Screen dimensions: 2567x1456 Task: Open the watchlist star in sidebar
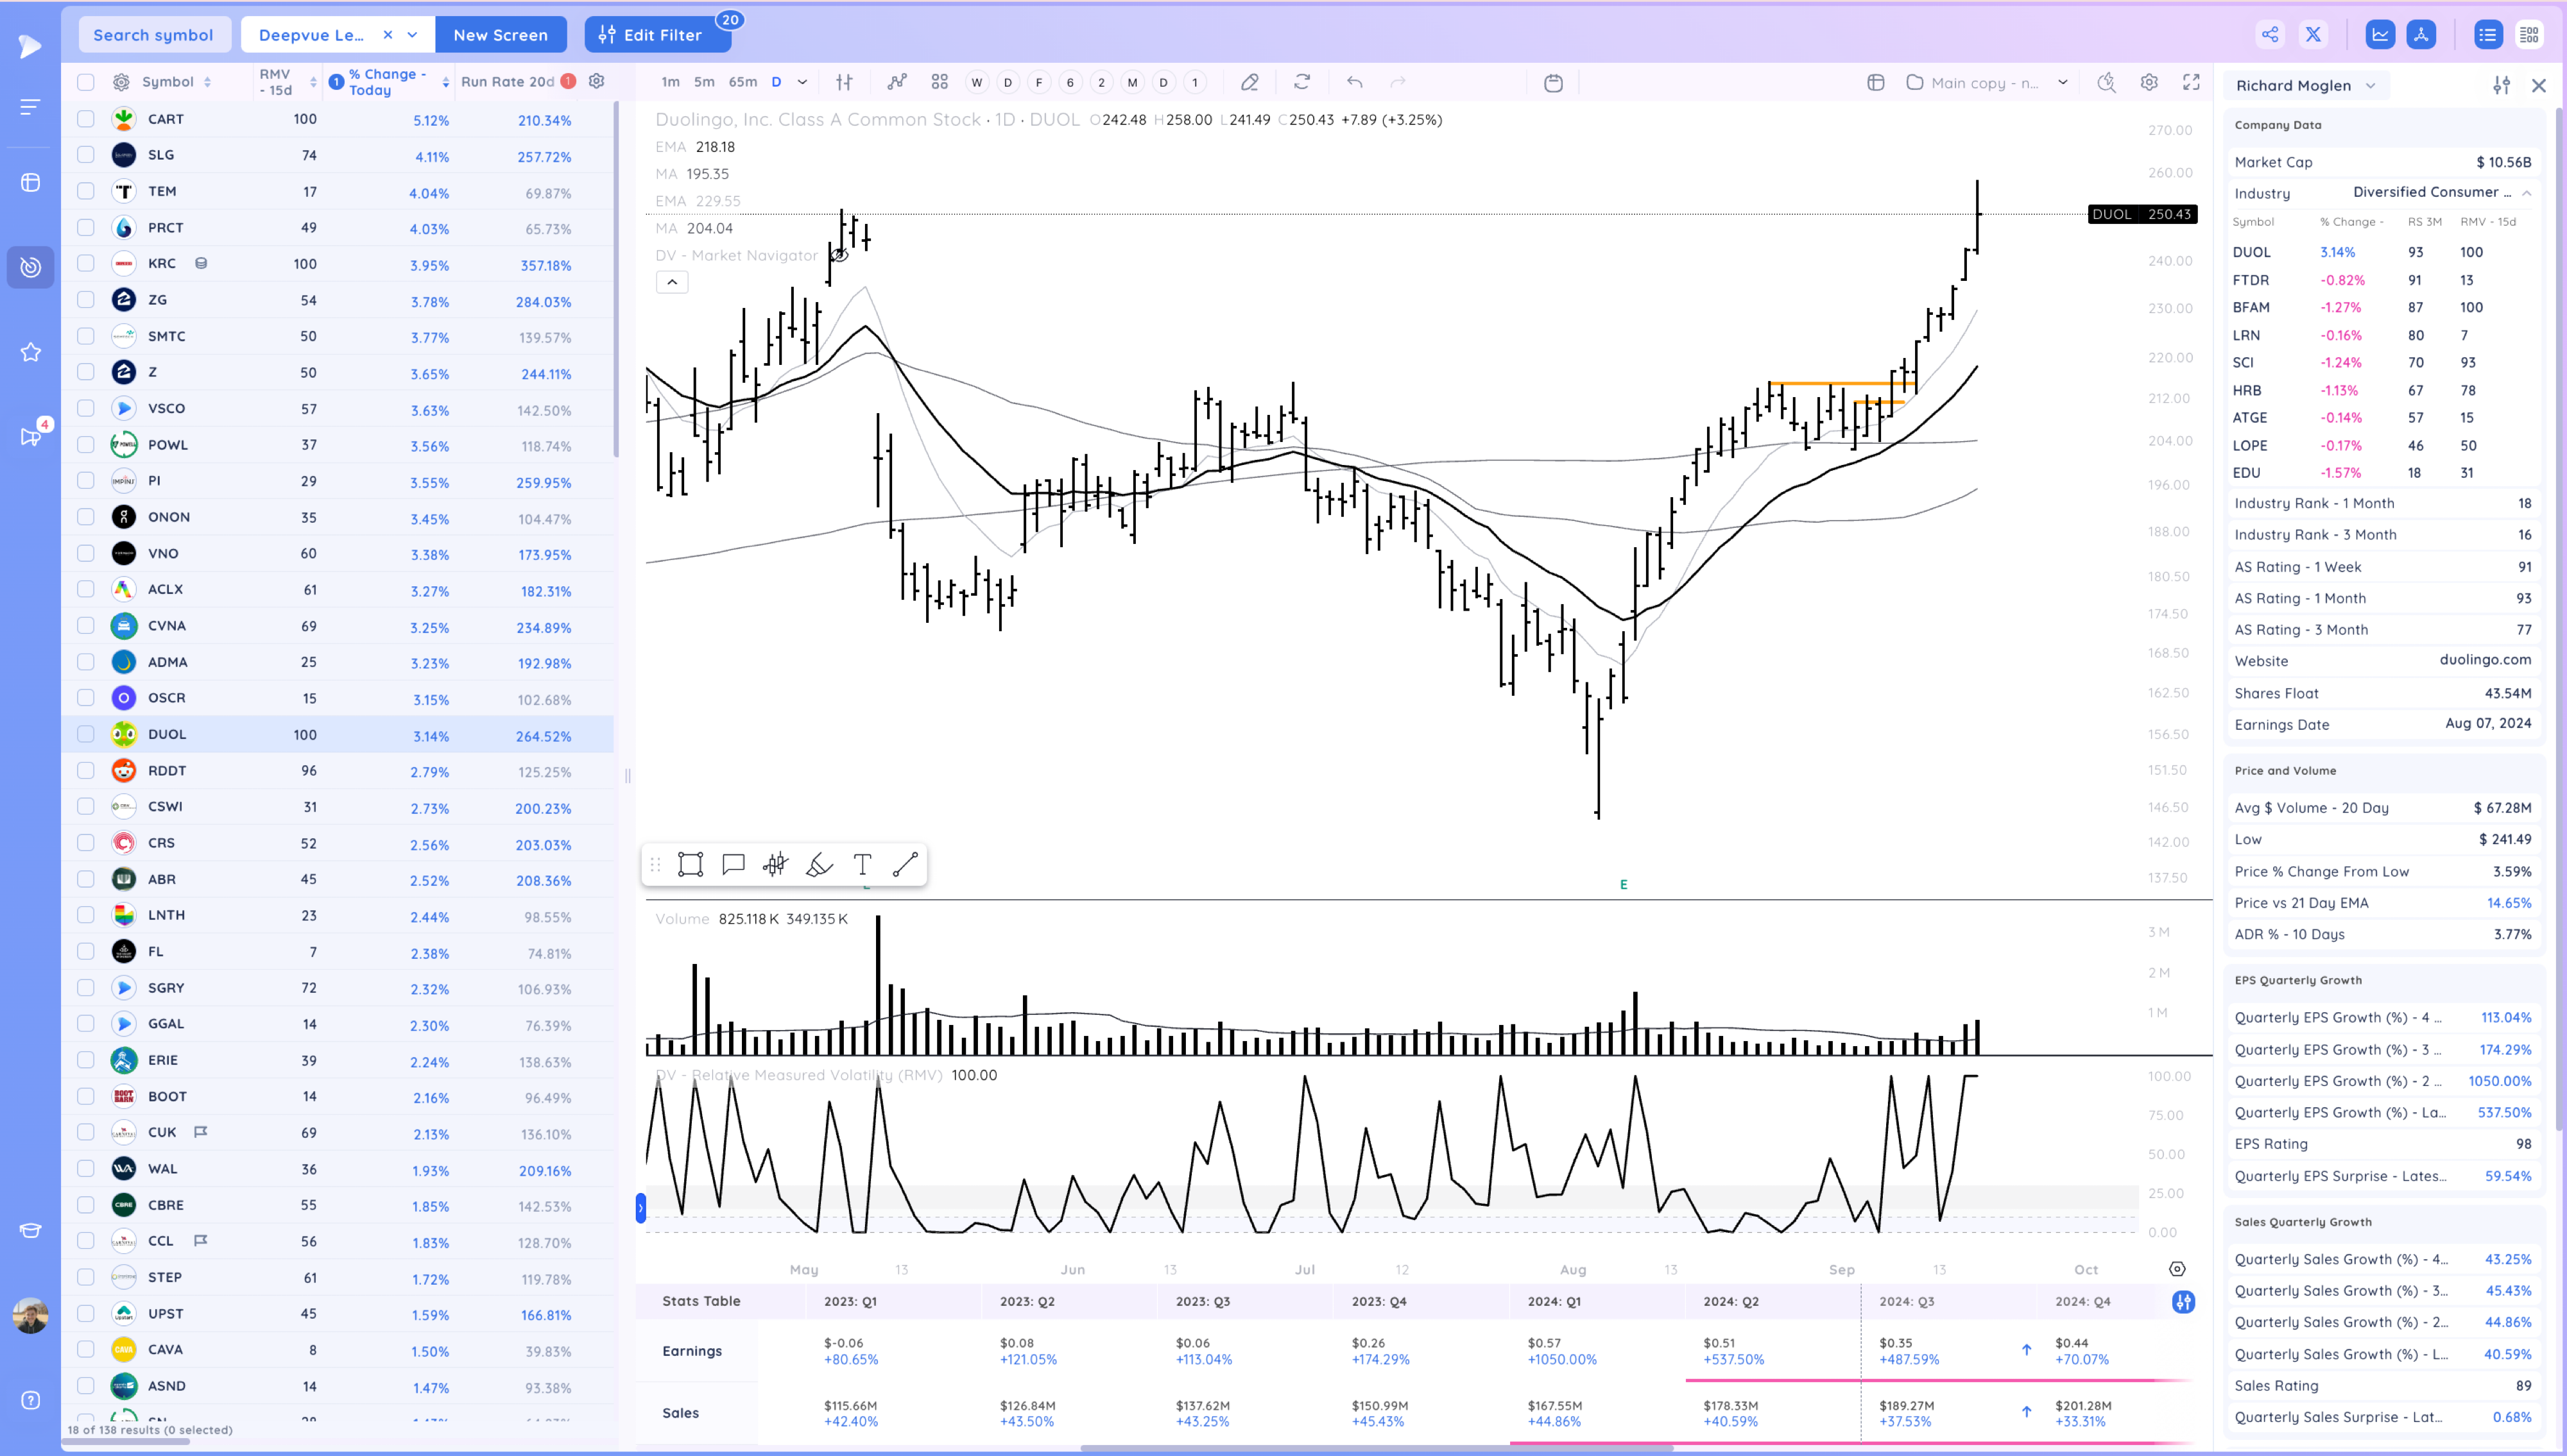[x=31, y=352]
